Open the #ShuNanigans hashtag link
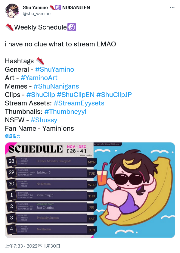 point(56,86)
